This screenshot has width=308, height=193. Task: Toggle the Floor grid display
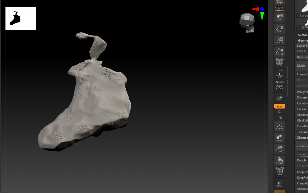279,75
